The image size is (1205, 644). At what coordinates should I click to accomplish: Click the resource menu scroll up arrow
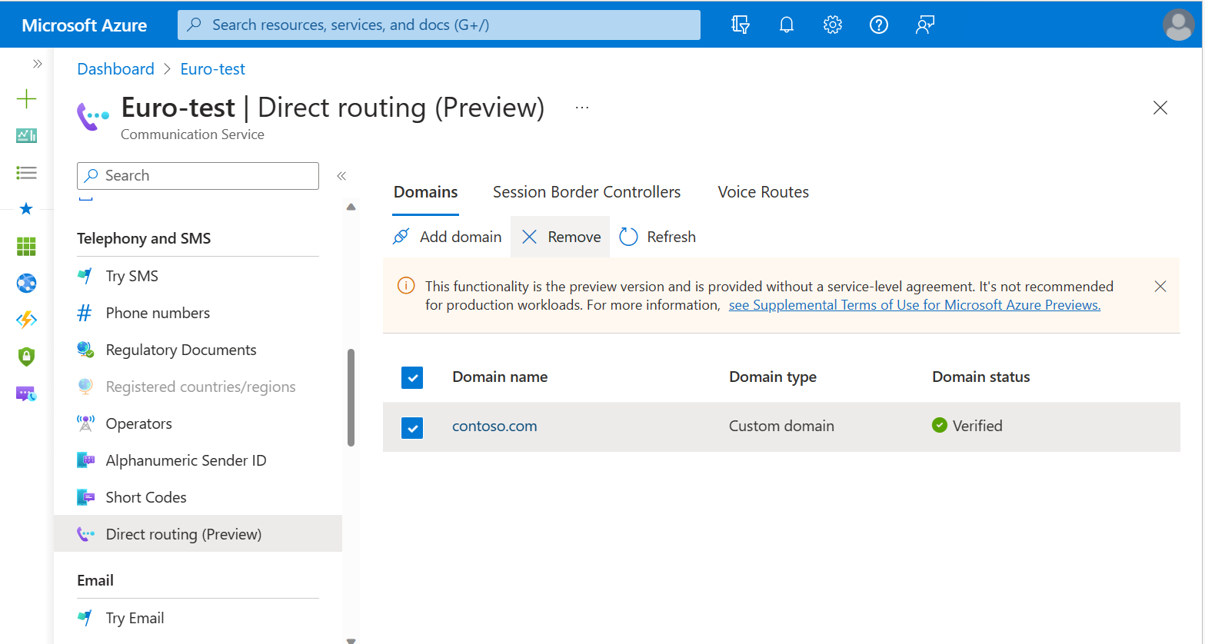pos(351,207)
